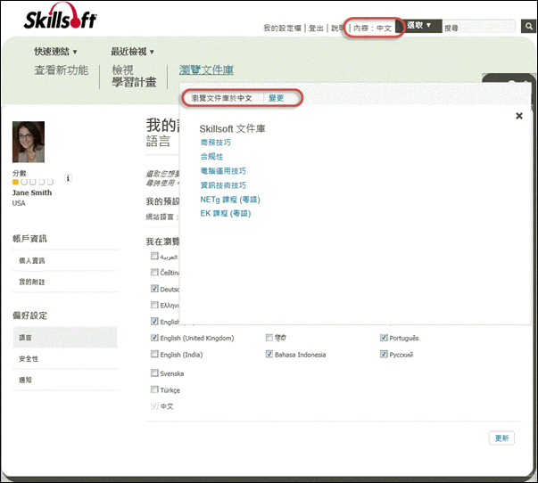The height and width of the screenshot is (483, 538).
Task: Click 查看新功能
Action: pyautogui.click(x=62, y=70)
